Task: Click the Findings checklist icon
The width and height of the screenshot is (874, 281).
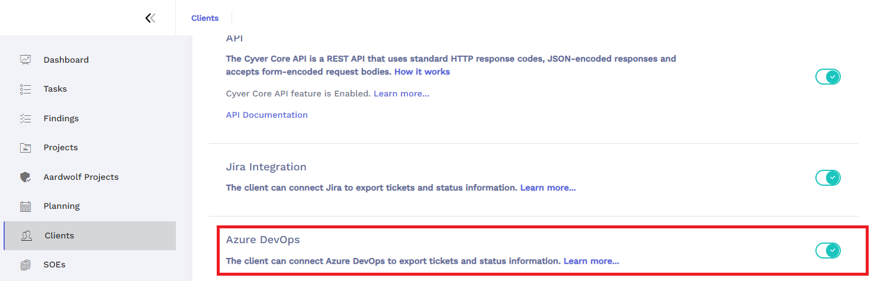Action: (25, 118)
